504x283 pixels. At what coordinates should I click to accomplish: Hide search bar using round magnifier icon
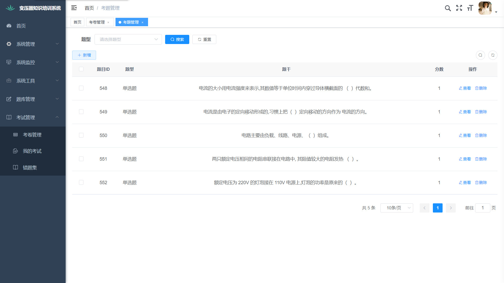pyautogui.click(x=480, y=55)
